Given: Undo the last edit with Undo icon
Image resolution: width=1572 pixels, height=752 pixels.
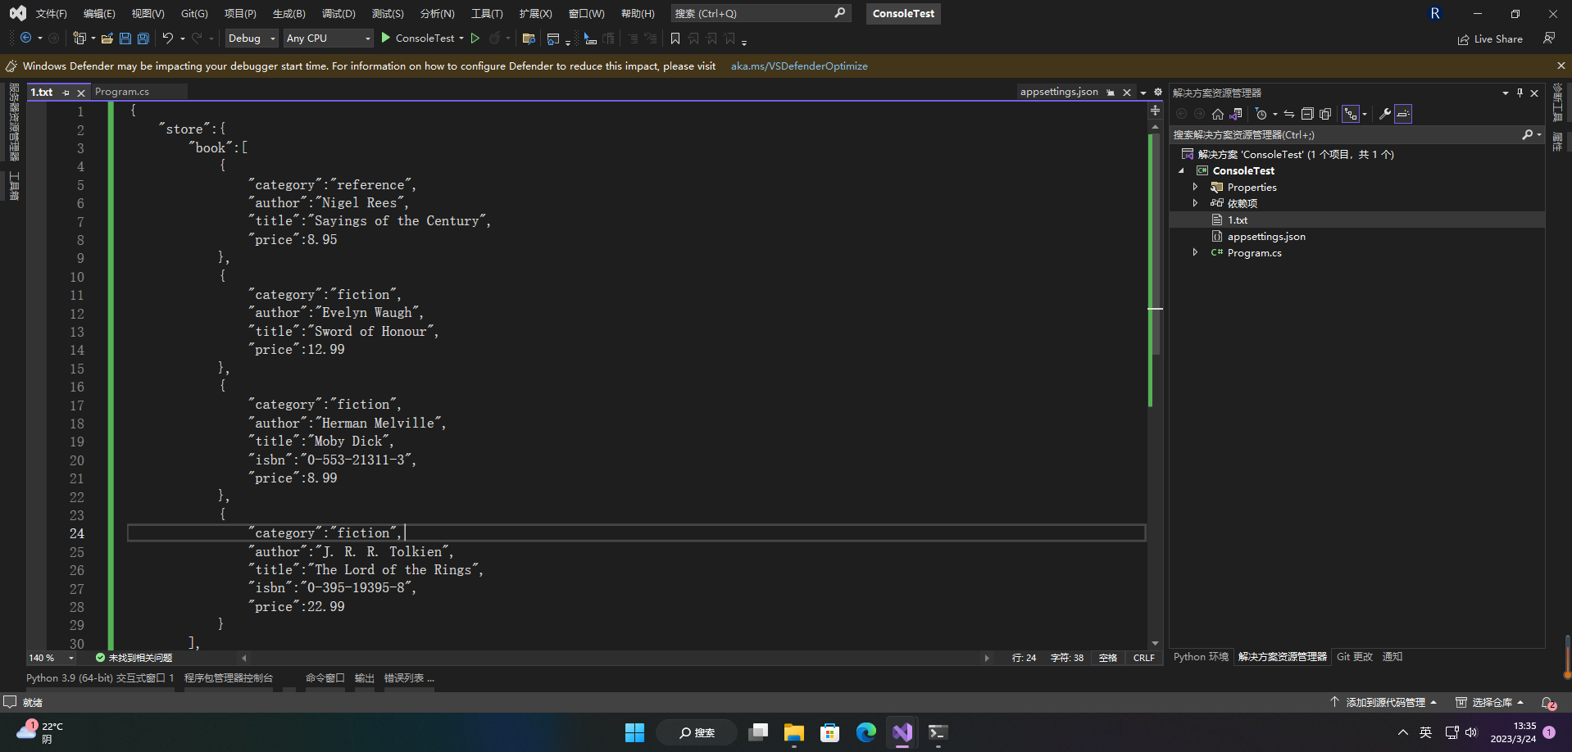Looking at the screenshot, I should [168, 39].
